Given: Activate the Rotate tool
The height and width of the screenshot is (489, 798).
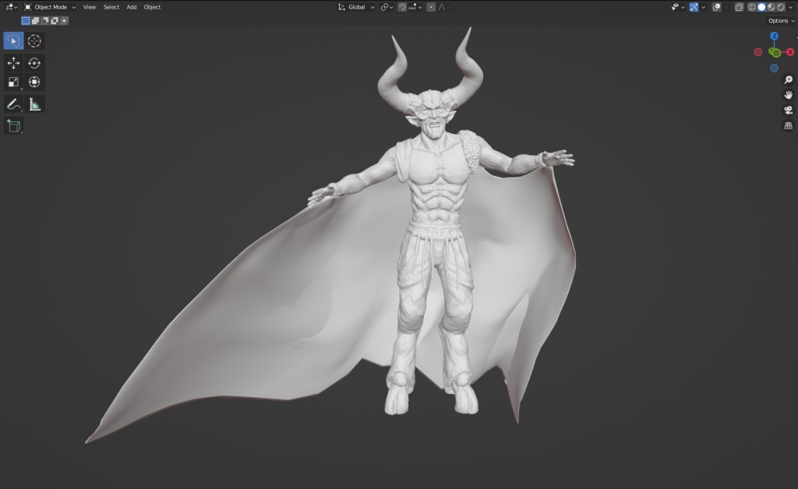Looking at the screenshot, I should tap(34, 63).
